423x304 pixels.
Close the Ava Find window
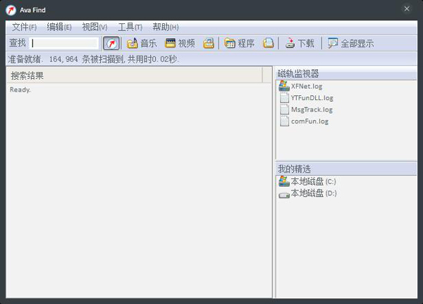[407, 9]
